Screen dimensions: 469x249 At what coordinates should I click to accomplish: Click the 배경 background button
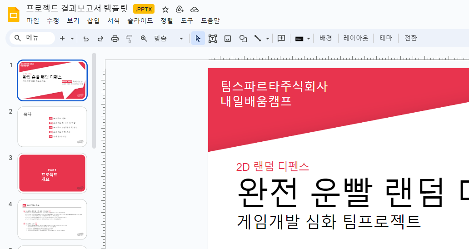tap(326, 38)
